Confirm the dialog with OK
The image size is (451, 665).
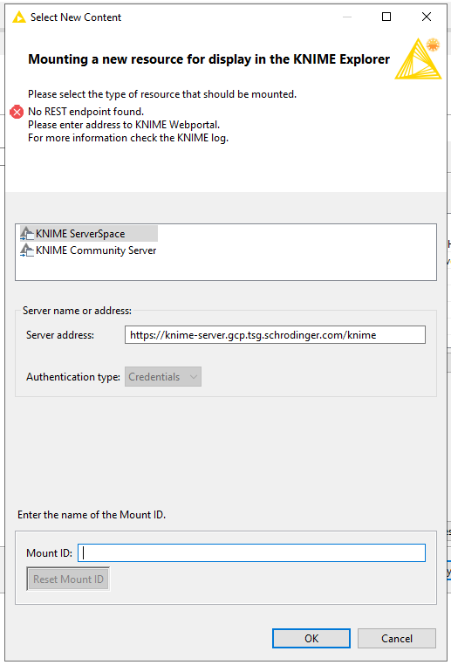pos(311,638)
